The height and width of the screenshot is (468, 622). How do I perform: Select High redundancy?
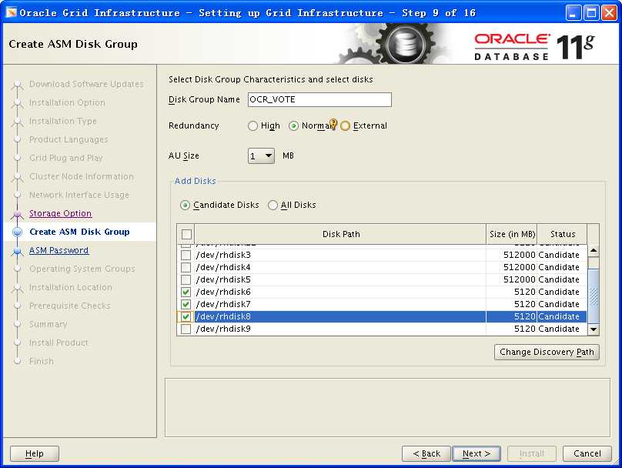252,126
